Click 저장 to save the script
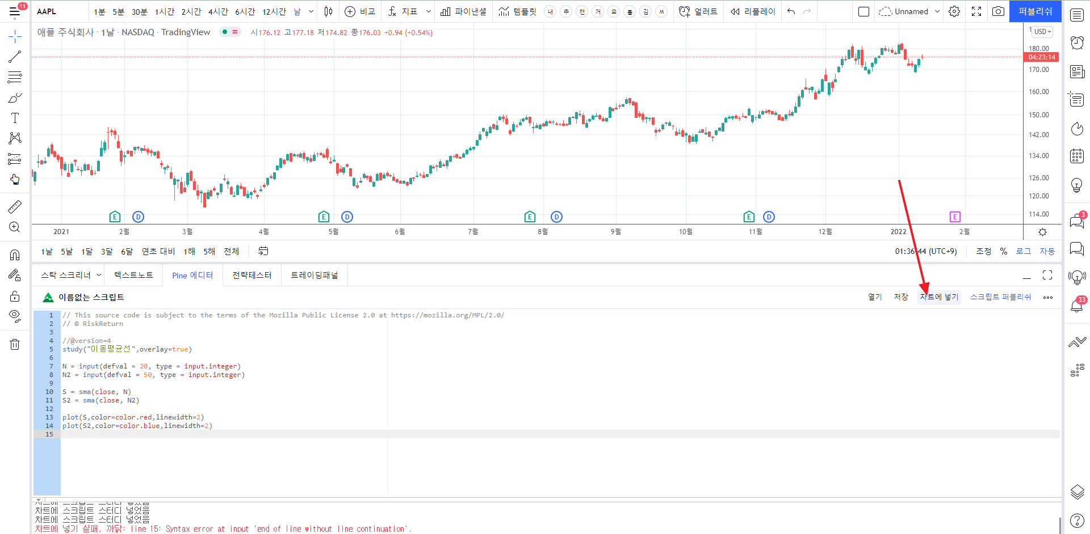This screenshot has width=1090, height=534. [x=901, y=297]
